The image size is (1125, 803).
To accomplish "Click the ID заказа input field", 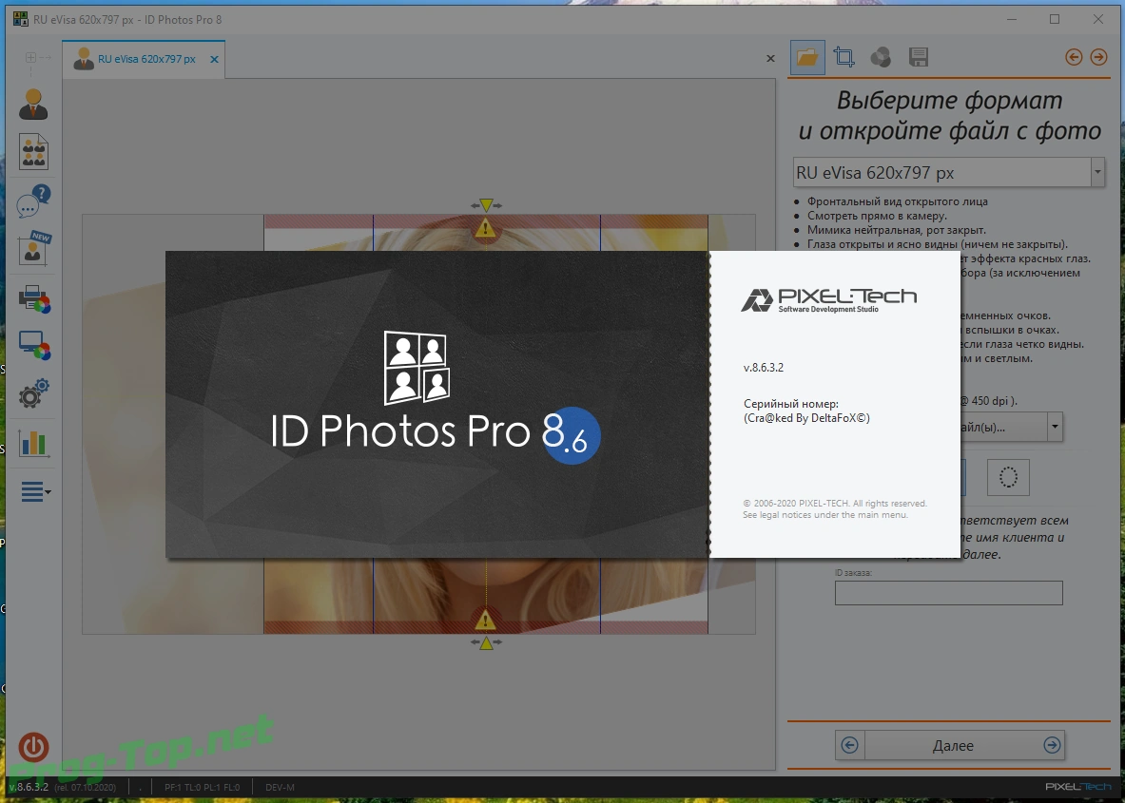I will pos(948,593).
